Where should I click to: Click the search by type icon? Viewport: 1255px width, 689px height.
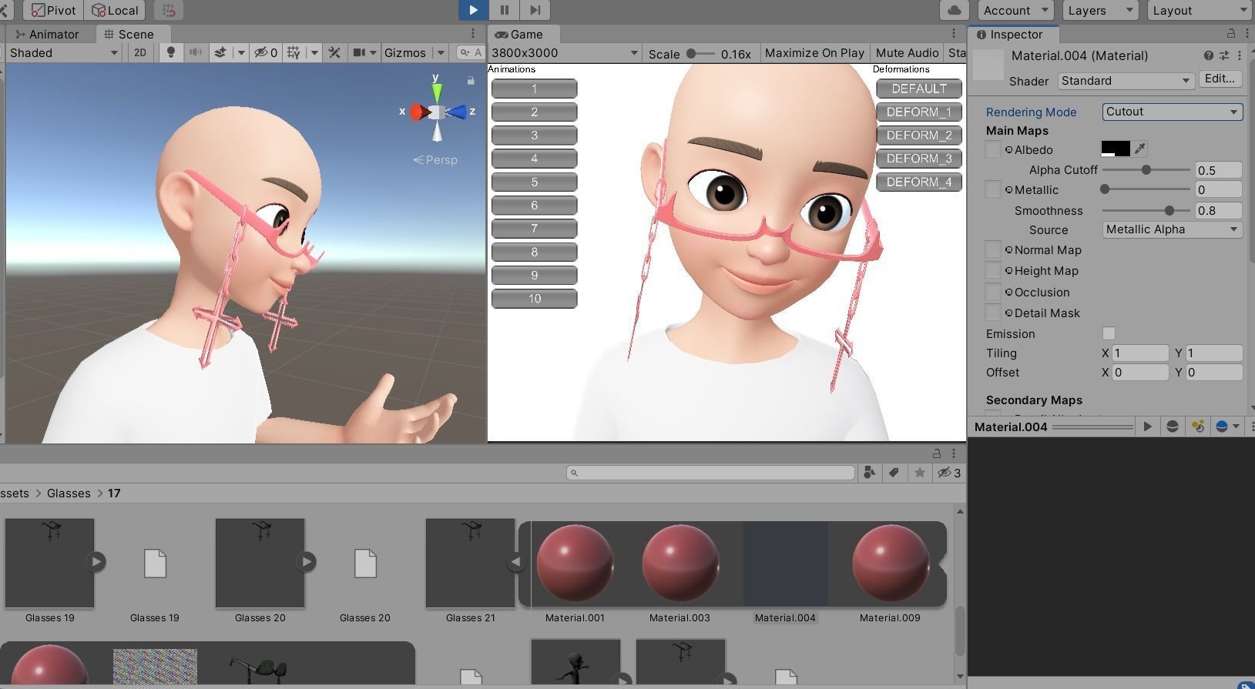(869, 473)
